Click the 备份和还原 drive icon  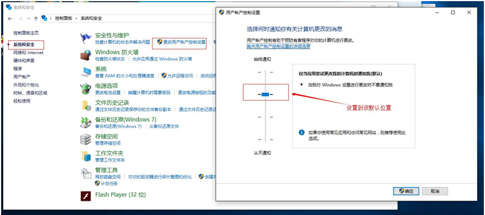[x=86, y=122]
